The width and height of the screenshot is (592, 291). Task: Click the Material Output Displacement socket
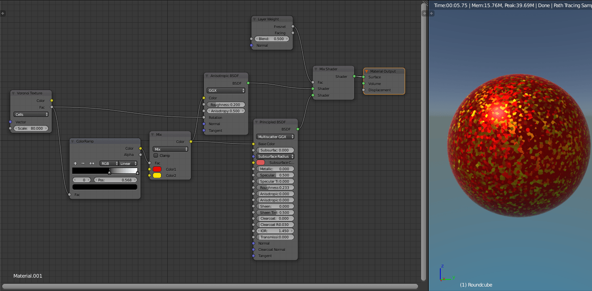pyautogui.click(x=364, y=90)
